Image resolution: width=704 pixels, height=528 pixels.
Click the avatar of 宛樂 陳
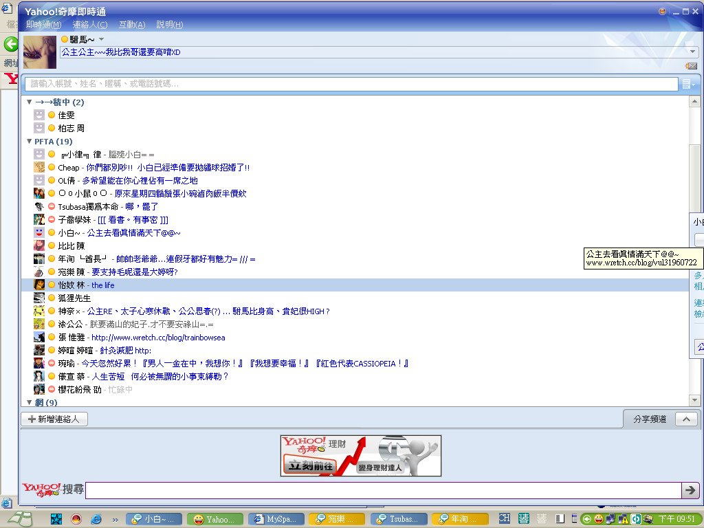(x=39, y=272)
